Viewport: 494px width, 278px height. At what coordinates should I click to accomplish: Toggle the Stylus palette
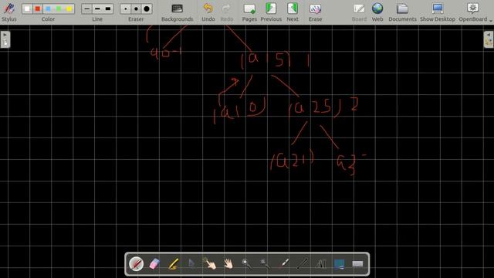point(8,12)
